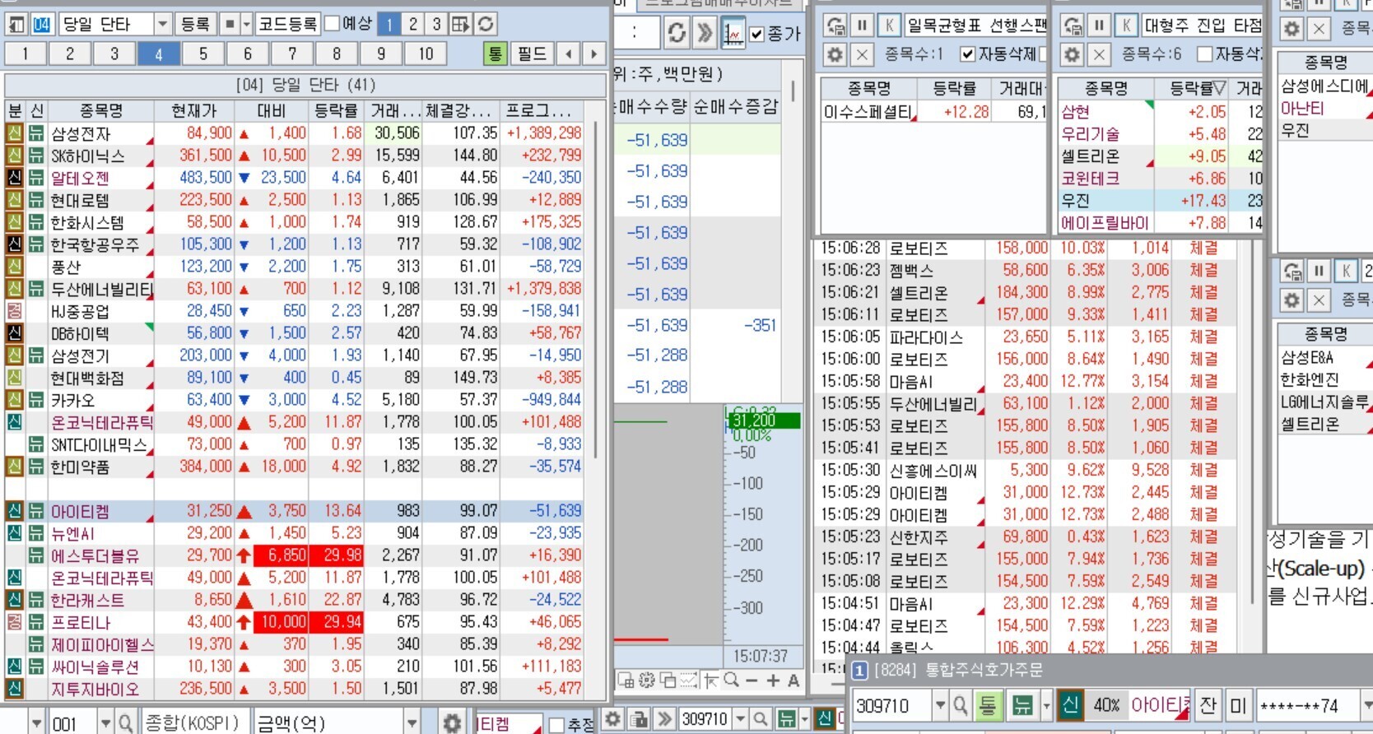Pause the 일목균형표 선행스팬 condition search

(862, 26)
